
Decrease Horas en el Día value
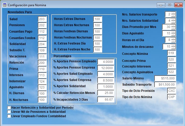coord(173,41)
